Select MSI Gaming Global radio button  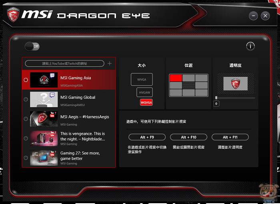click(x=26, y=99)
